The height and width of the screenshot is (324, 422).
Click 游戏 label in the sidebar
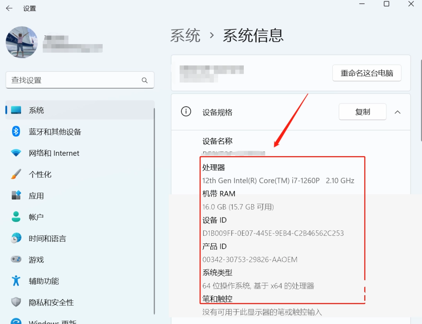coord(36,260)
